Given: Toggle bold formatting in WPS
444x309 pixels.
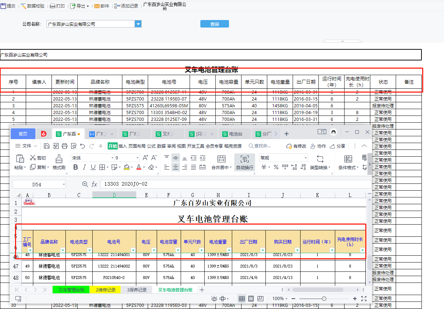Looking at the screenshot, I should 75,167.
